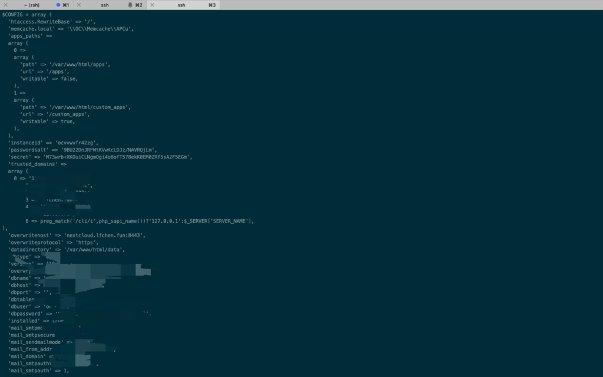Viewport: 603px width, 377px height.
Task: Select the ssh tab labeled ⌘3
Action: click(x=181, y=5)
